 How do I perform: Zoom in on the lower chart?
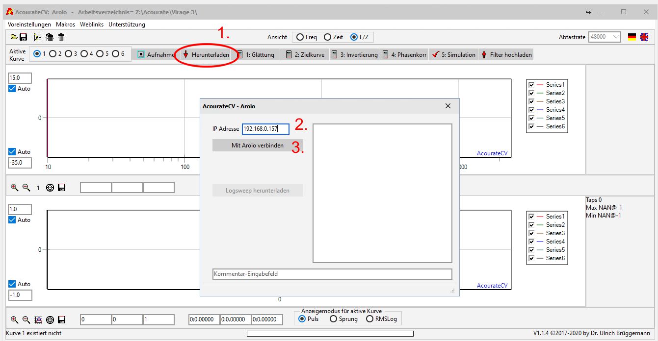click(14, 319)
